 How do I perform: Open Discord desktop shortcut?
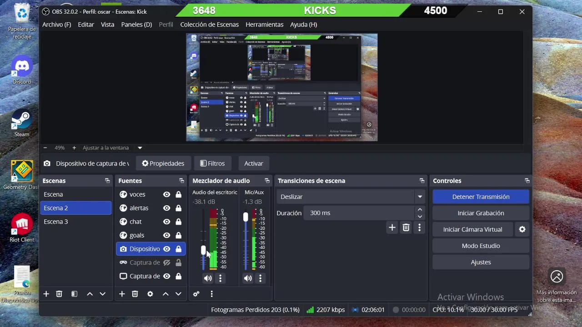22,70
